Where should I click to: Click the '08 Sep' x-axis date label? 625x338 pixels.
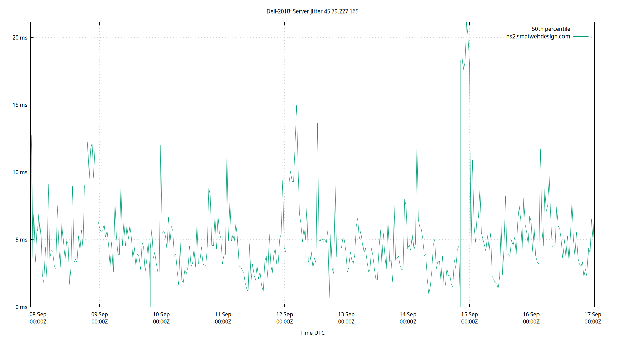(x=38, y=314)
